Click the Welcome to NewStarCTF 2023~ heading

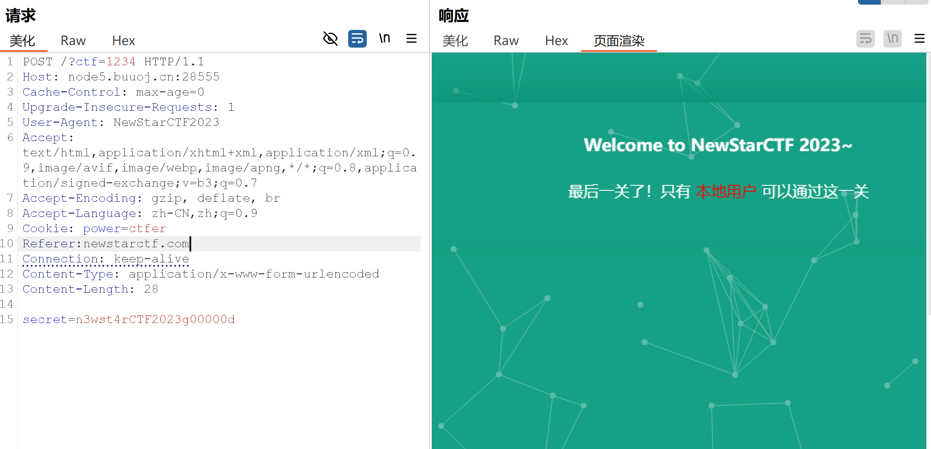click(718, 145)
